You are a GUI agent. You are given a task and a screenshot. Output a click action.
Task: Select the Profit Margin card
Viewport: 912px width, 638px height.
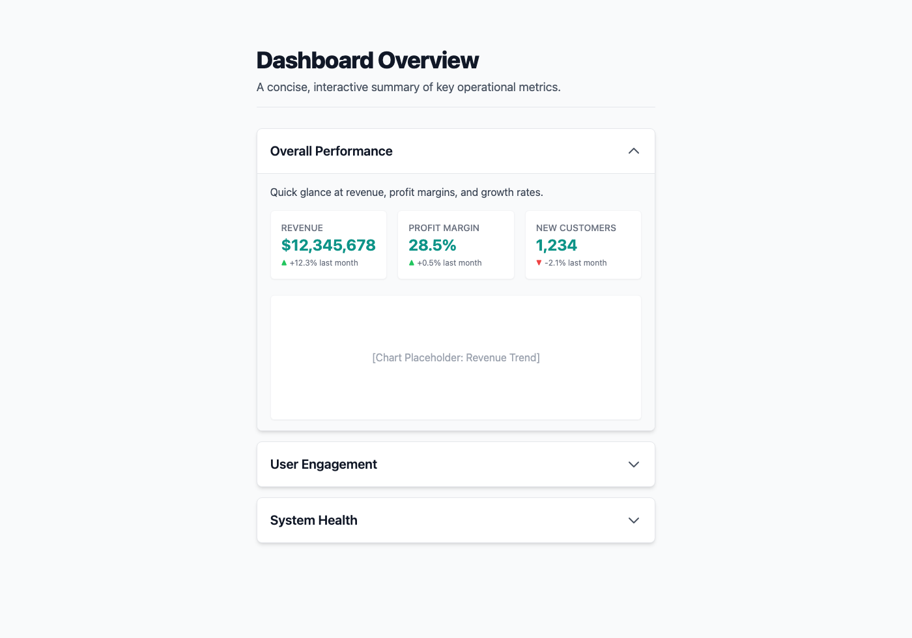coord(455,245)
